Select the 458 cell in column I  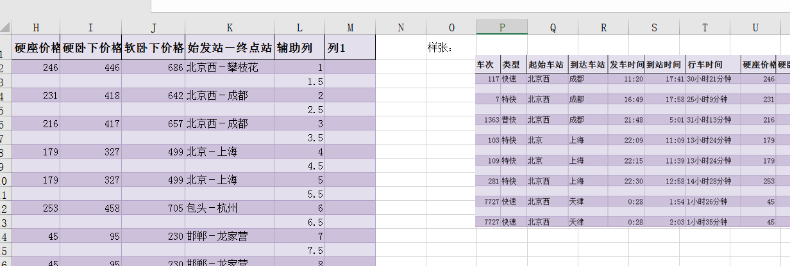coord(91,208)
